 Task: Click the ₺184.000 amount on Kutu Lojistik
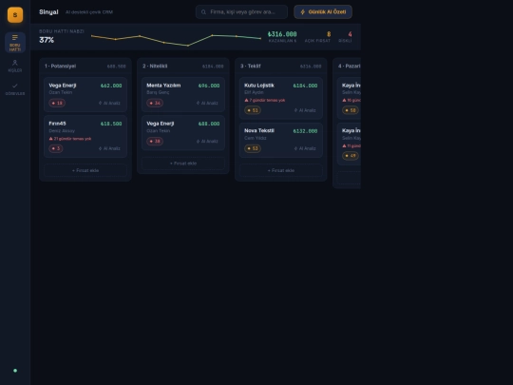305,86
